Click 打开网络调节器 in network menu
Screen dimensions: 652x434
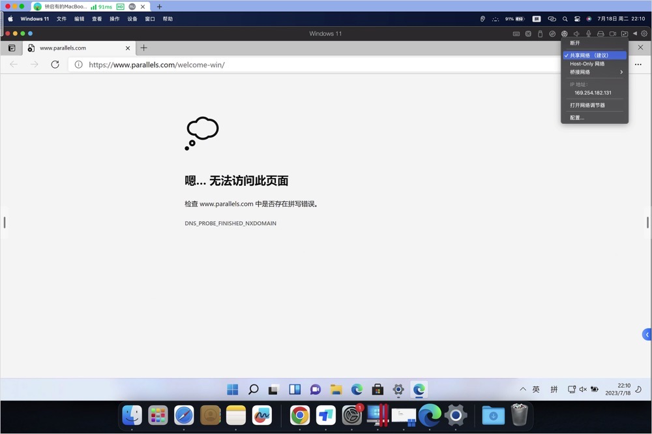click(x=587, y=105)
